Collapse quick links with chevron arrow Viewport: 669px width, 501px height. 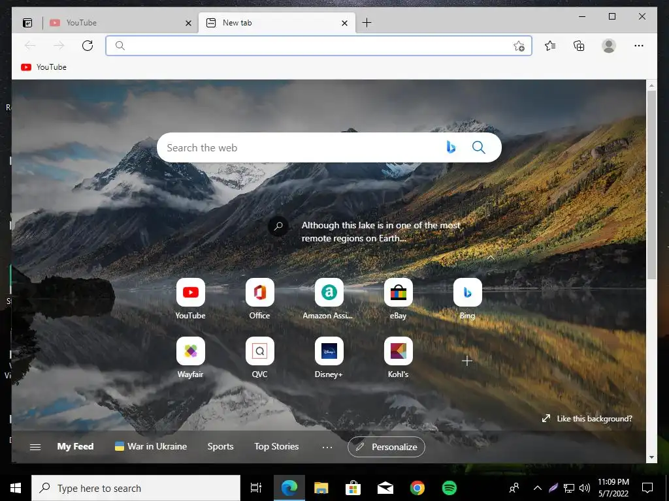[x=491, y=257]
